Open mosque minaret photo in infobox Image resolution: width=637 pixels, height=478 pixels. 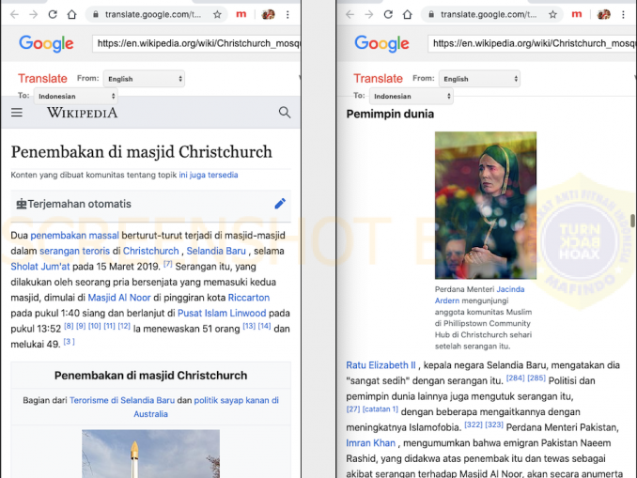(150, 454)
